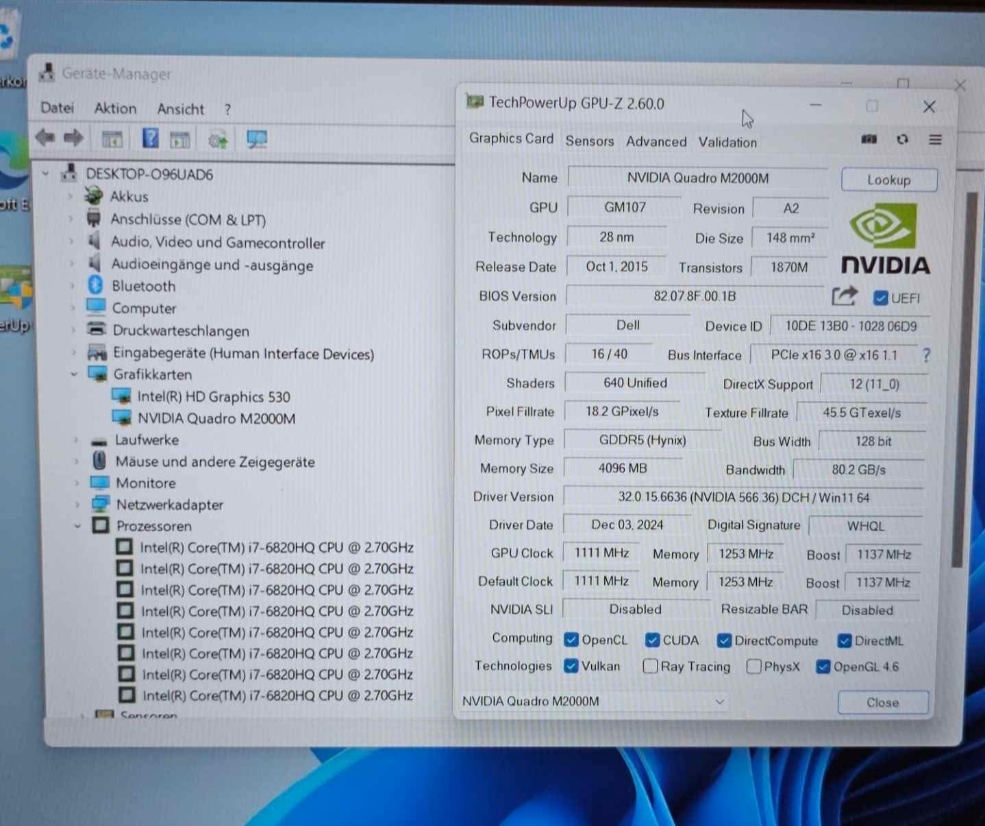Click the Device ID value 10DE 13B0
Screen dimensions: 985x826
click(850, 326)
